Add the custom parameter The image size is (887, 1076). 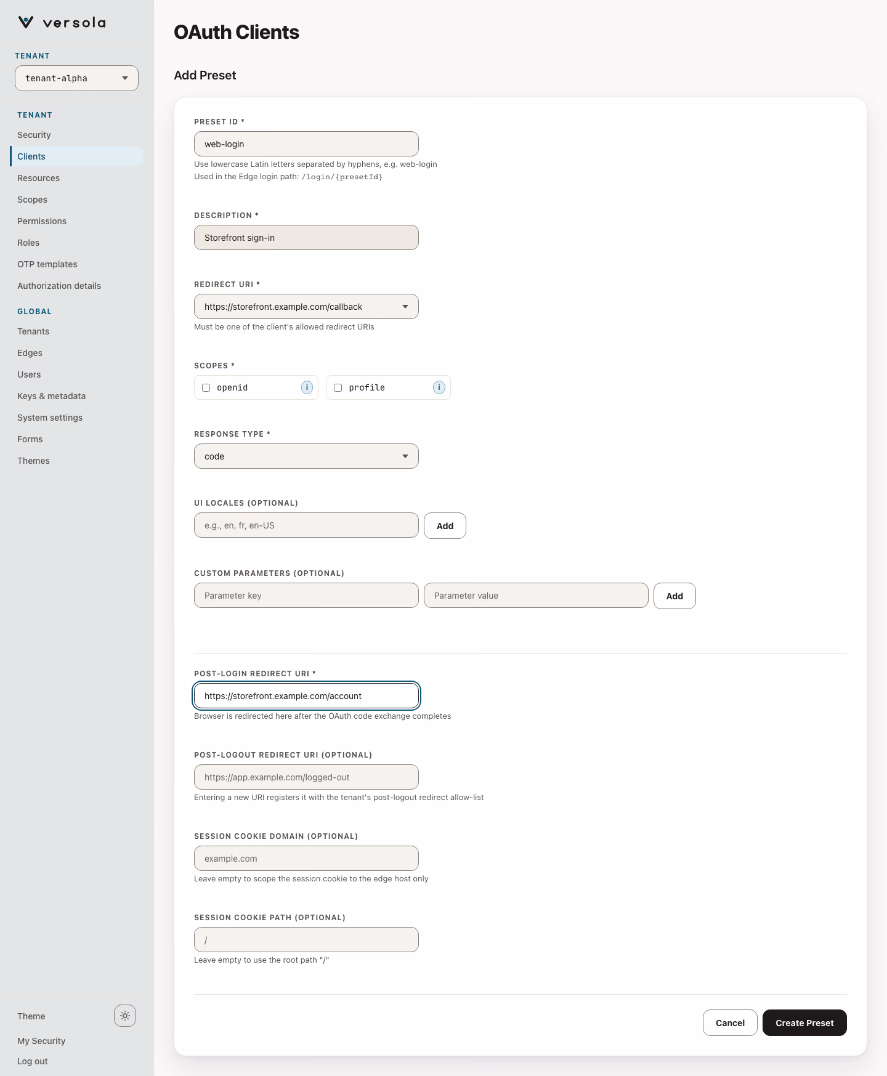pyautogui.click(x=674, y=596)
